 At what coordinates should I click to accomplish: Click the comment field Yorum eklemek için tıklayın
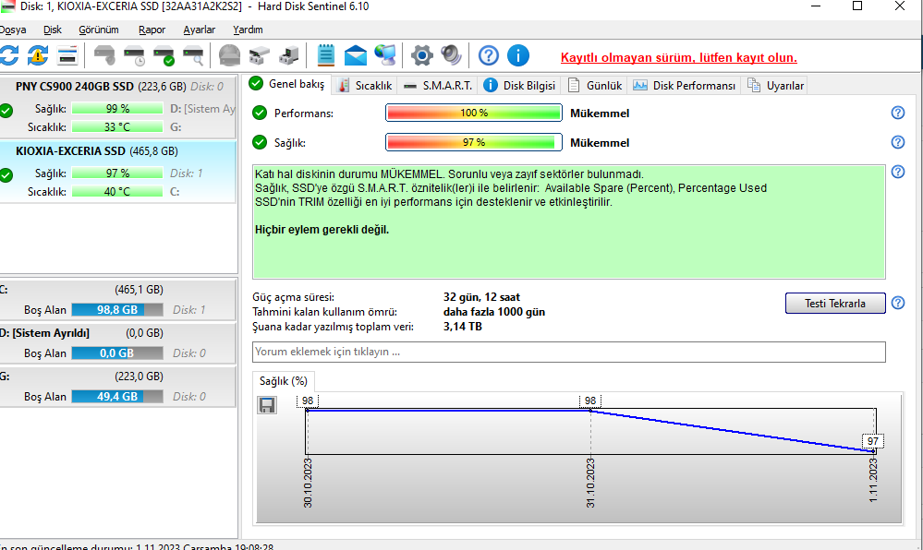coord(568,352)
